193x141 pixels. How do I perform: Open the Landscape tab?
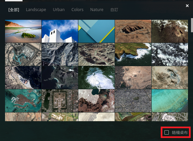click(36, 10)
